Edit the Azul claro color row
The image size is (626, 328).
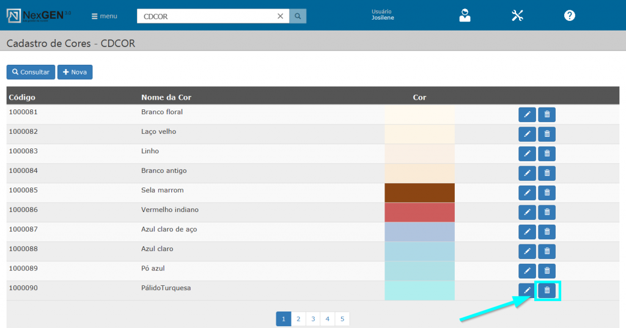click(527, 251)
